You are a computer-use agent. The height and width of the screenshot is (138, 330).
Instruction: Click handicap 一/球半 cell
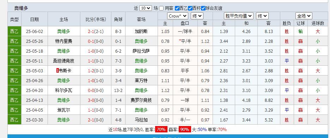185,32
